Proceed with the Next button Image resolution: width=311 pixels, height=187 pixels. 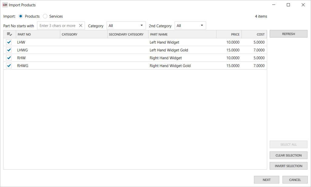[266, 180]
